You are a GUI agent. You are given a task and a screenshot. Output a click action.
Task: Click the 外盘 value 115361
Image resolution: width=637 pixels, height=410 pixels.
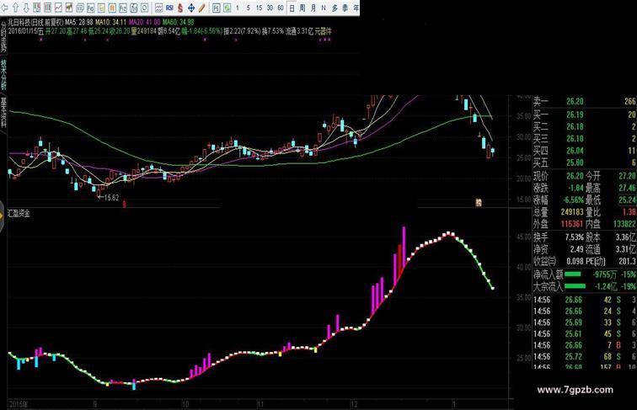572,224
